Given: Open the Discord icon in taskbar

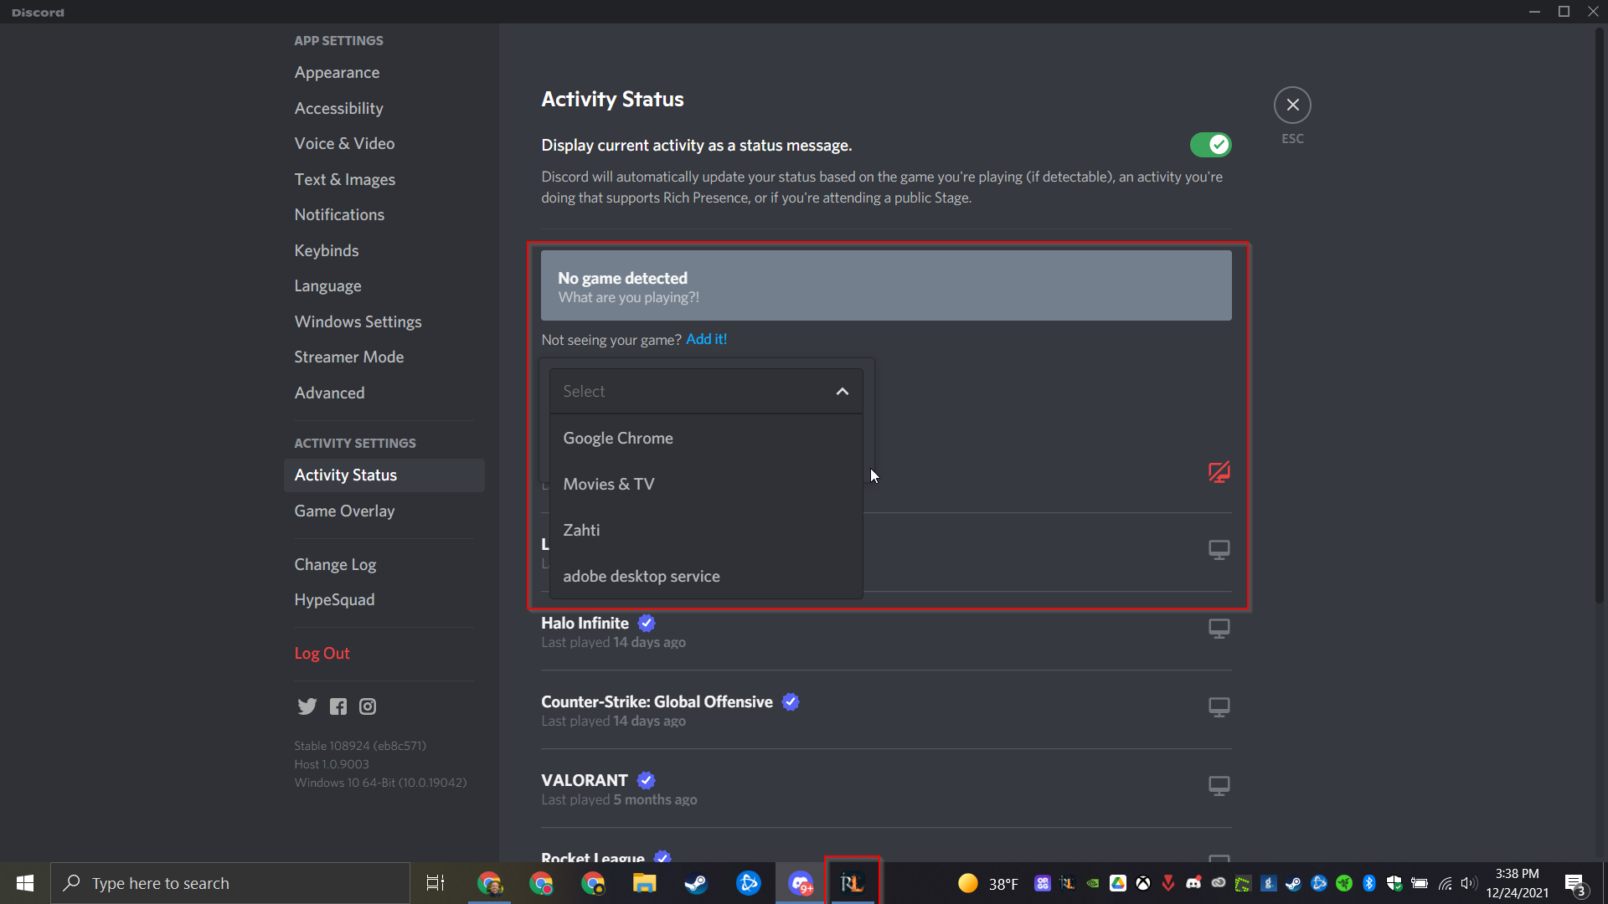Looking at the screenshot, I should point(801,883).
